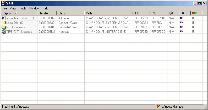Click the Handle column header
Viewport: 208px width, 110px height.
pos(43,13)
